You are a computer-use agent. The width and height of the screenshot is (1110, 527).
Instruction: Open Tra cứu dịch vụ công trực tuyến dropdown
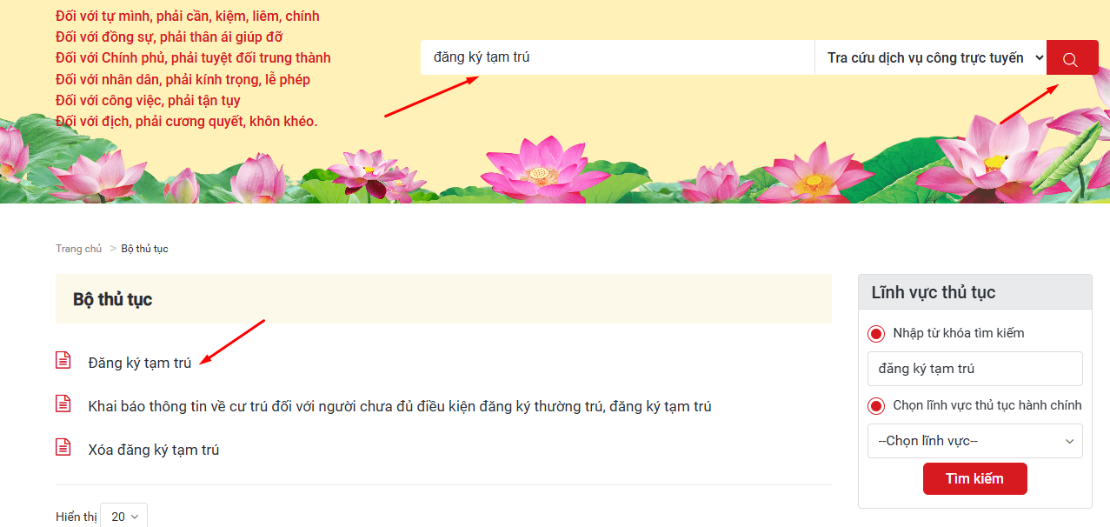tap(930, 58)
